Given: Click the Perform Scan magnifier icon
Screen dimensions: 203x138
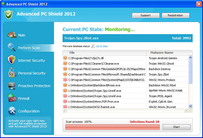Looking at the screenshot, I should tap(12, 47).
